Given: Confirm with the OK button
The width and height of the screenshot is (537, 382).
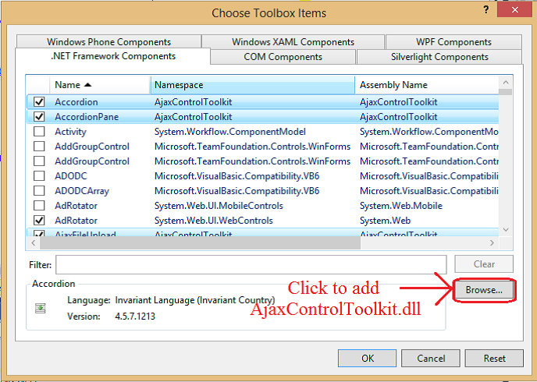Looking at the screenshot, I should (x=367, y=358).
